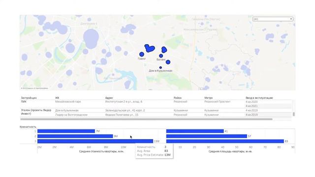Select the Лидер на Волгоградском cell

click(71, 115)
